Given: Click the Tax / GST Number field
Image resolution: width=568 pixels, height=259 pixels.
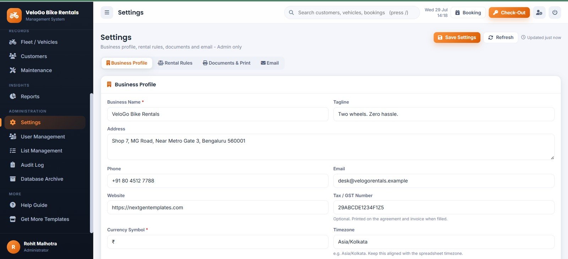Looking at the screenshot, I should pos(444,207).
